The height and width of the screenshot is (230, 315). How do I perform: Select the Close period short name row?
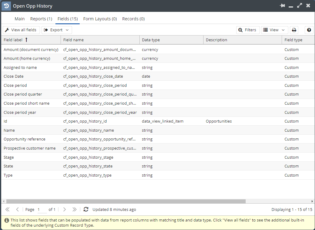(x=158, y=103)
